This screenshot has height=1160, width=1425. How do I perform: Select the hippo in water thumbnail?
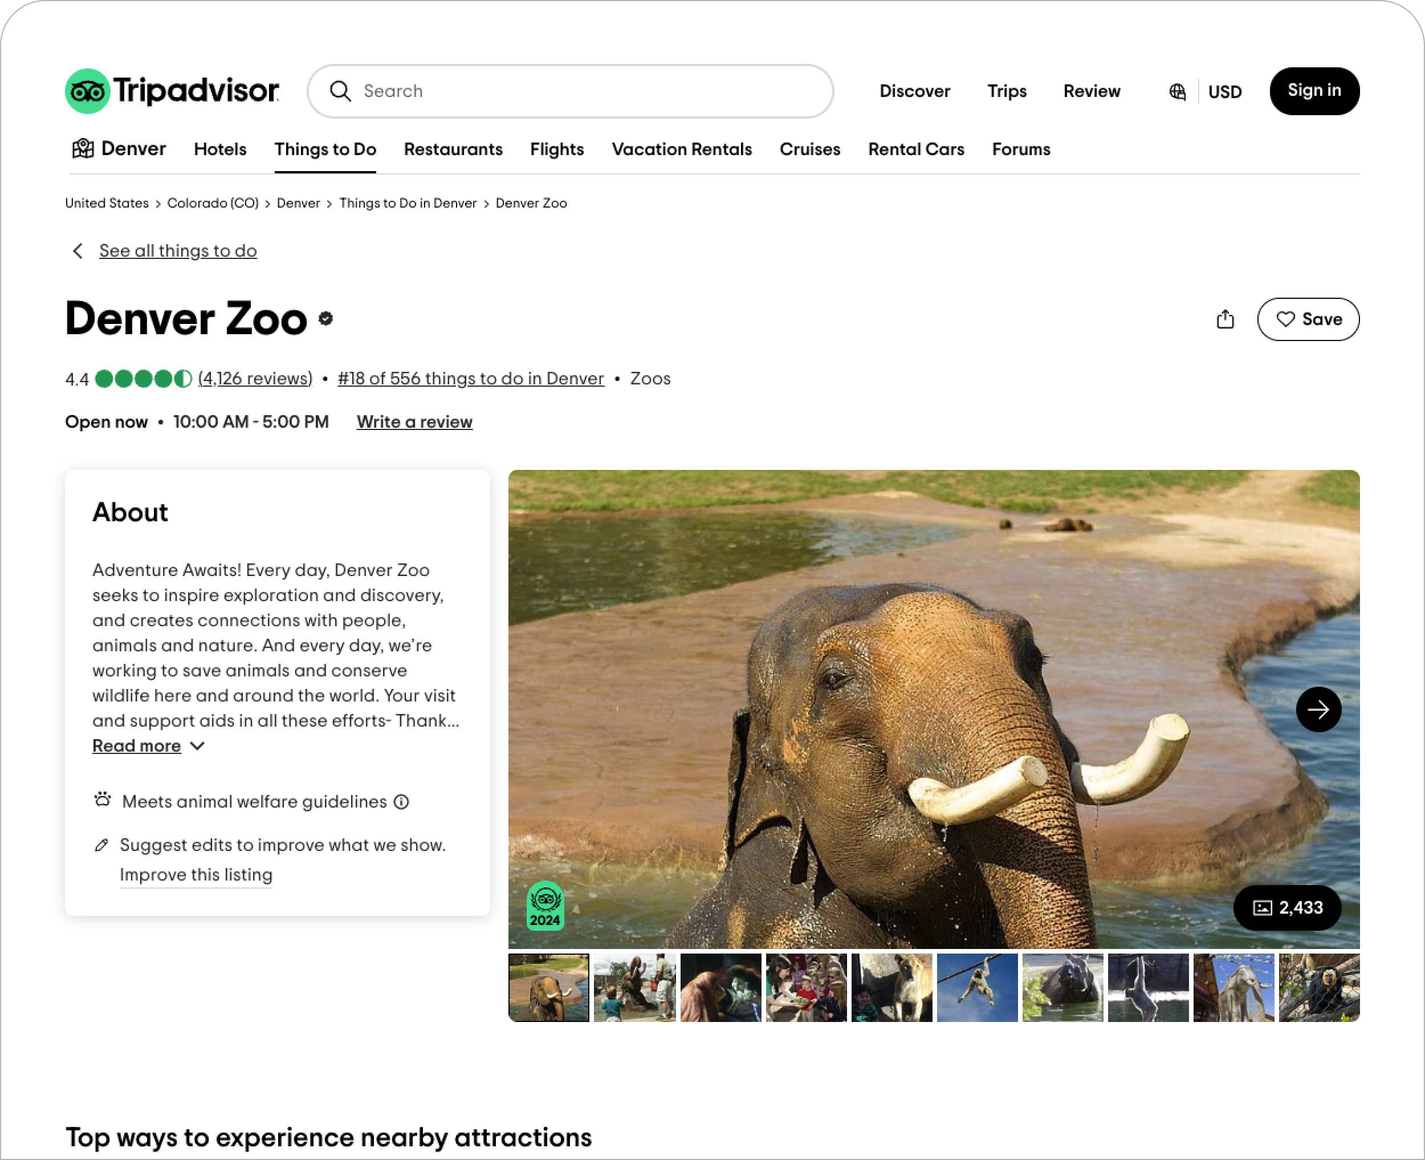[x=1062, y=988]
